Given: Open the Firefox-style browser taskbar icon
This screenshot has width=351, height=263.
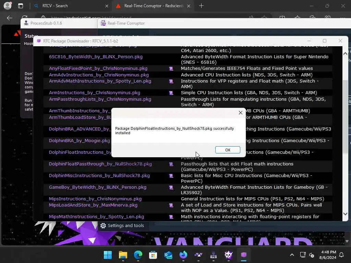Looking at the screenshot, I should (x=183, y=255).
